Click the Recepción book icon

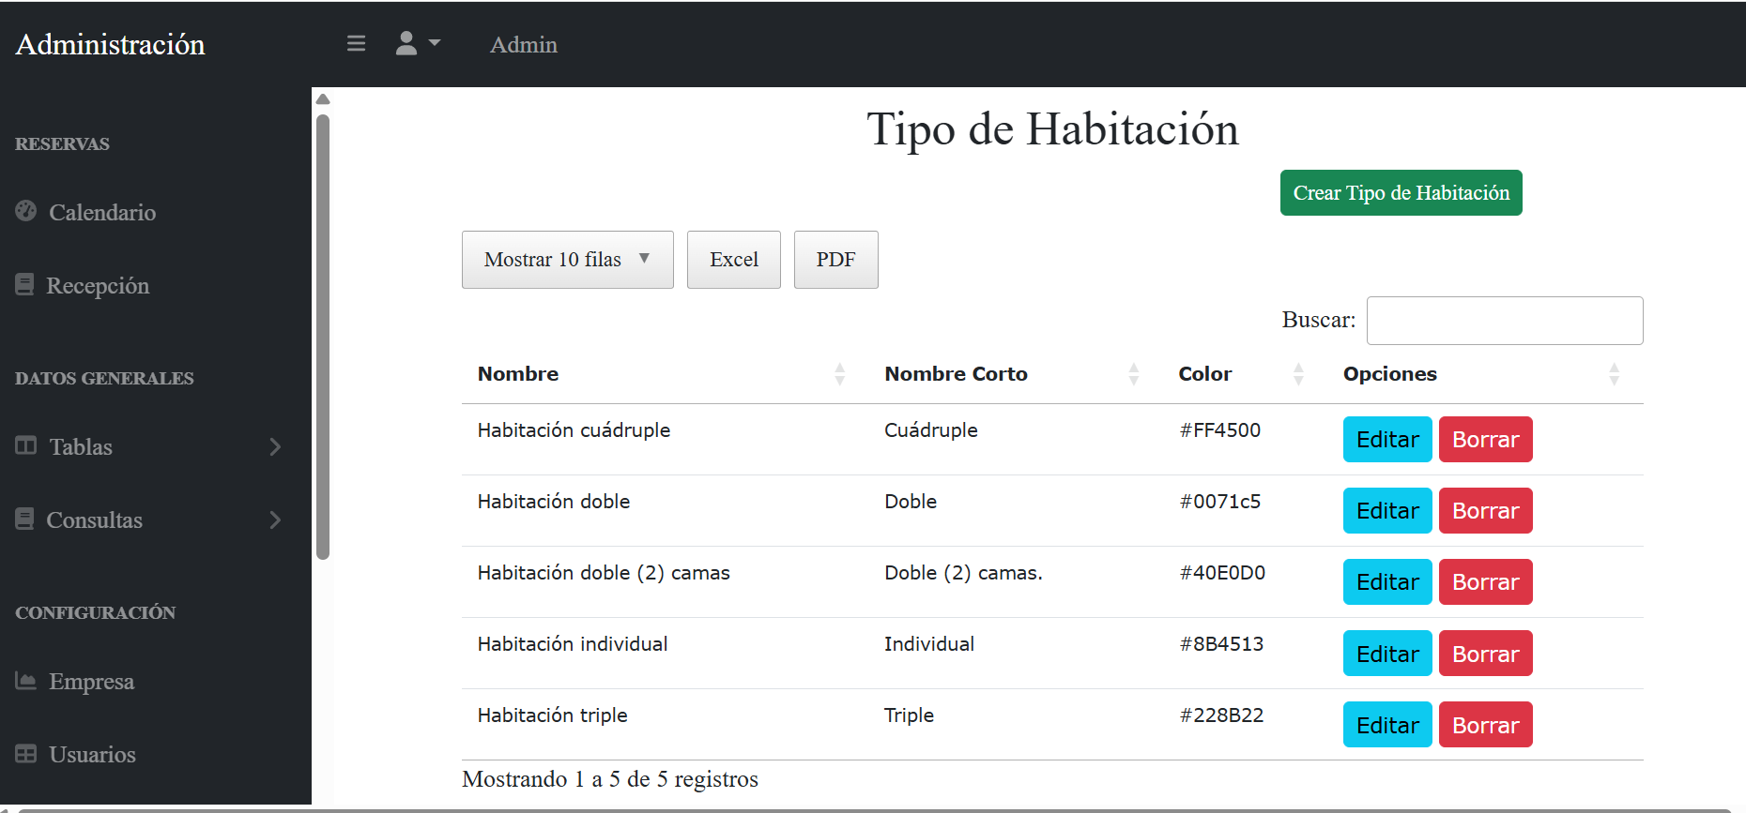(25, 284)
